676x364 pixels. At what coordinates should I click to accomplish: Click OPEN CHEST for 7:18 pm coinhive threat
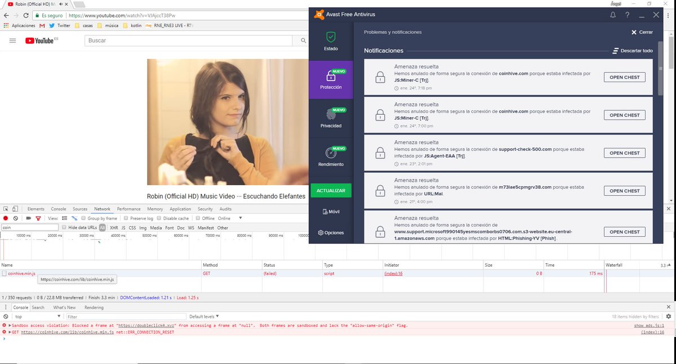[625, 77]
